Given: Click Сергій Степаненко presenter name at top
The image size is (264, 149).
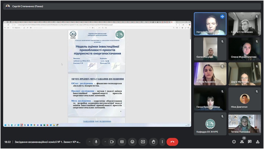Looking at the screenshot, I should pyautogui.click(x=28, y=6).
